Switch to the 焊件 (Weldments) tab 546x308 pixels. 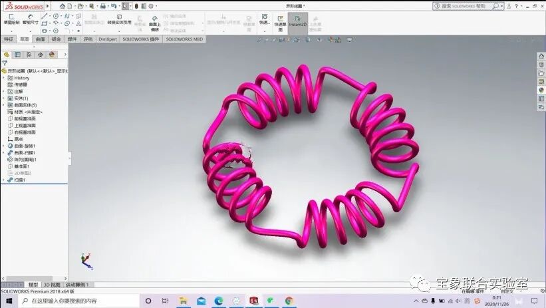[x=72, y=39]
